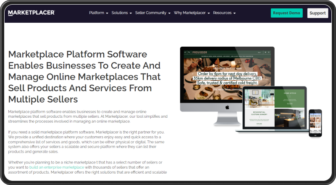336x185 pixels.
Task: Expand the Seller Community dropdown caret
Action: point(169,13)
